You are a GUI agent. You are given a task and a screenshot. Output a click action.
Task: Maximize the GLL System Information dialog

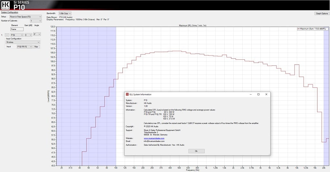[258, 94]
